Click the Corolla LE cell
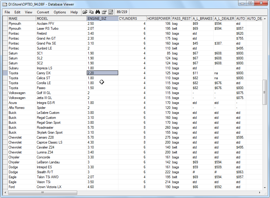 [61, 83]
